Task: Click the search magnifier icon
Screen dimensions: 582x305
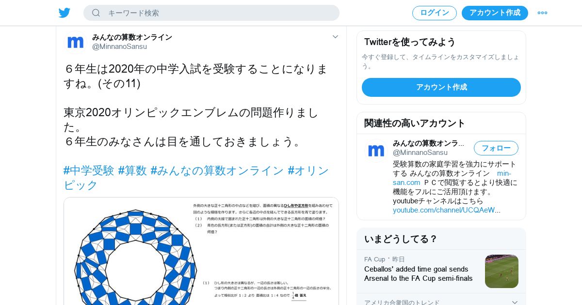Action: 96,13
